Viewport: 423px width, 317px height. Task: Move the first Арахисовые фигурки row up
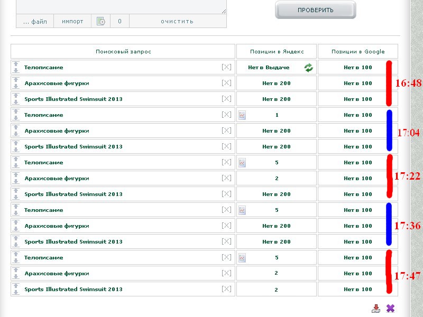click(x=16, y=80)
